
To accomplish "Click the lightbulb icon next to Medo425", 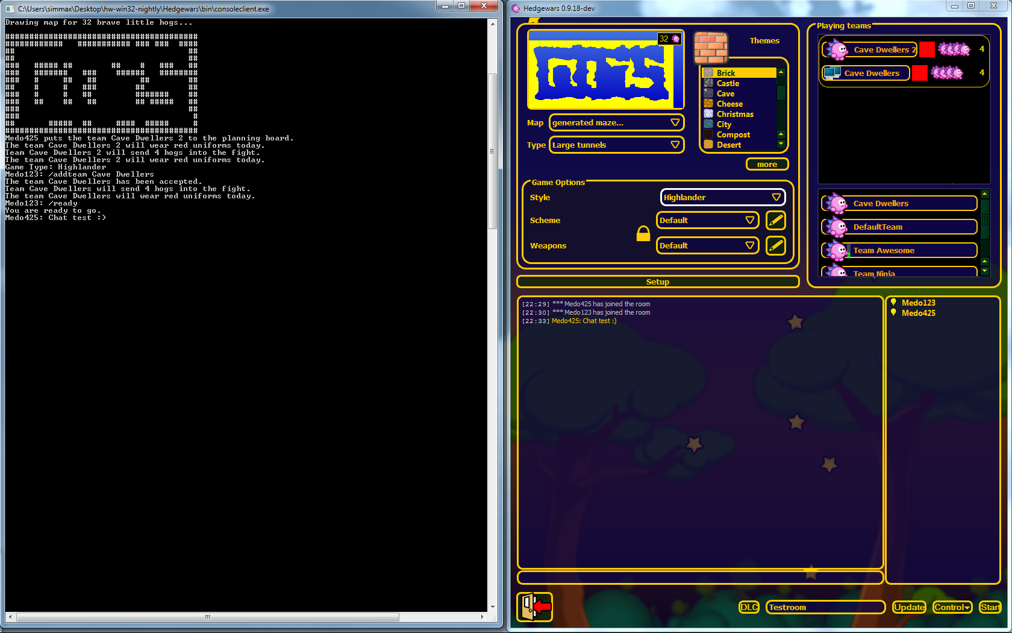I will coord(893,312).
